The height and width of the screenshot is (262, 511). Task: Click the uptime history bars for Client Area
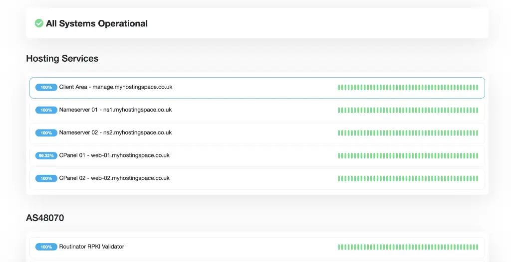408,87
